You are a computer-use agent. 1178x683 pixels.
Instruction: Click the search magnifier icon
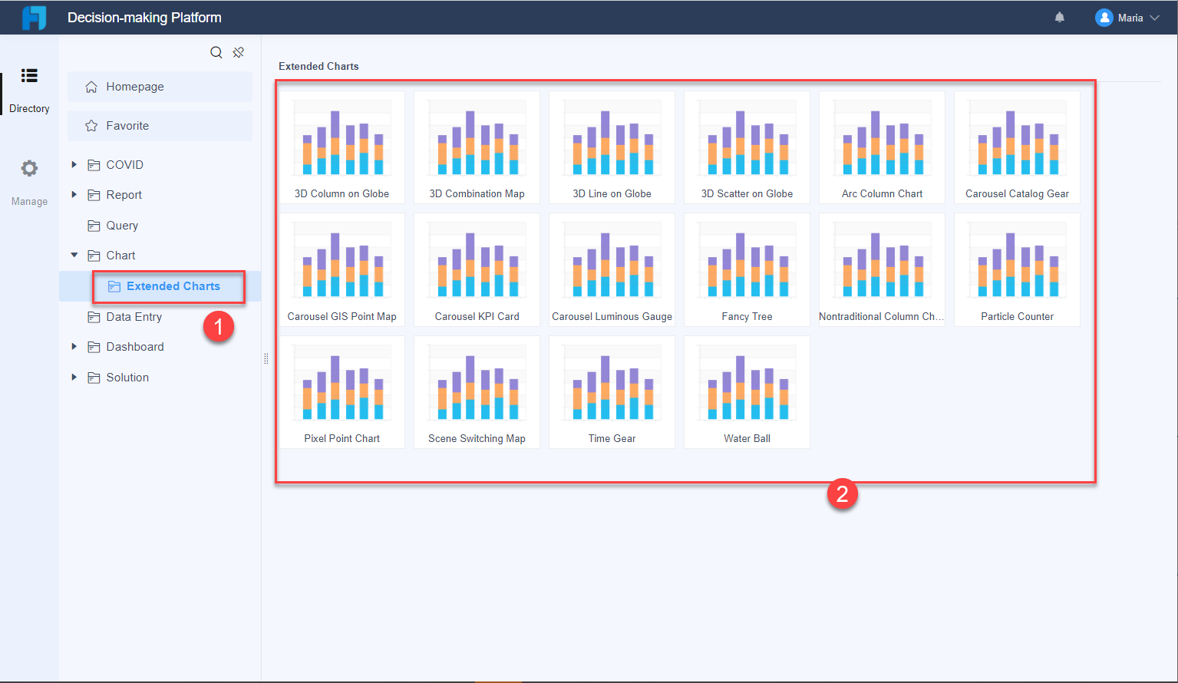tap(216, 52)
